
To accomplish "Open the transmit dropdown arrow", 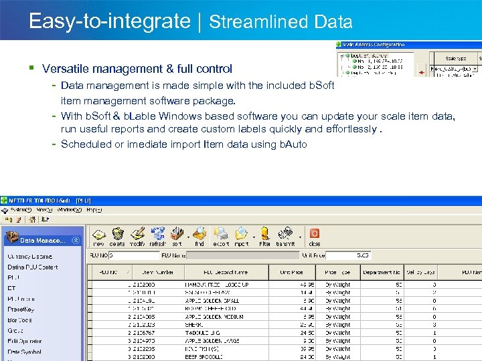I will click(x=300, y=237).
